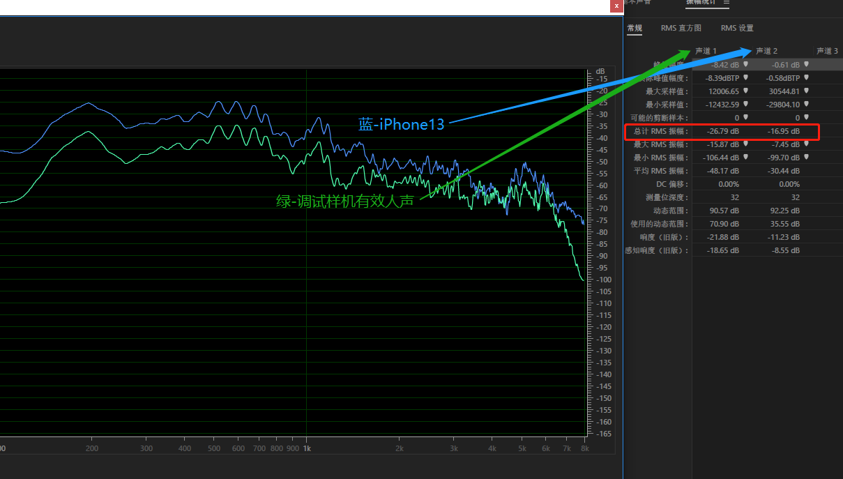Open the RMS 直方图 tab
Viewport: 843px width, 479px height.
click(x=681, y=29)
